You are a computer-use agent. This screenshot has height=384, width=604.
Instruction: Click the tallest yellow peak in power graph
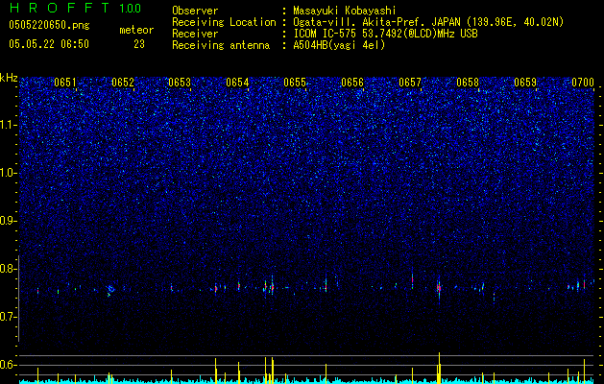[x=439, y=368]
